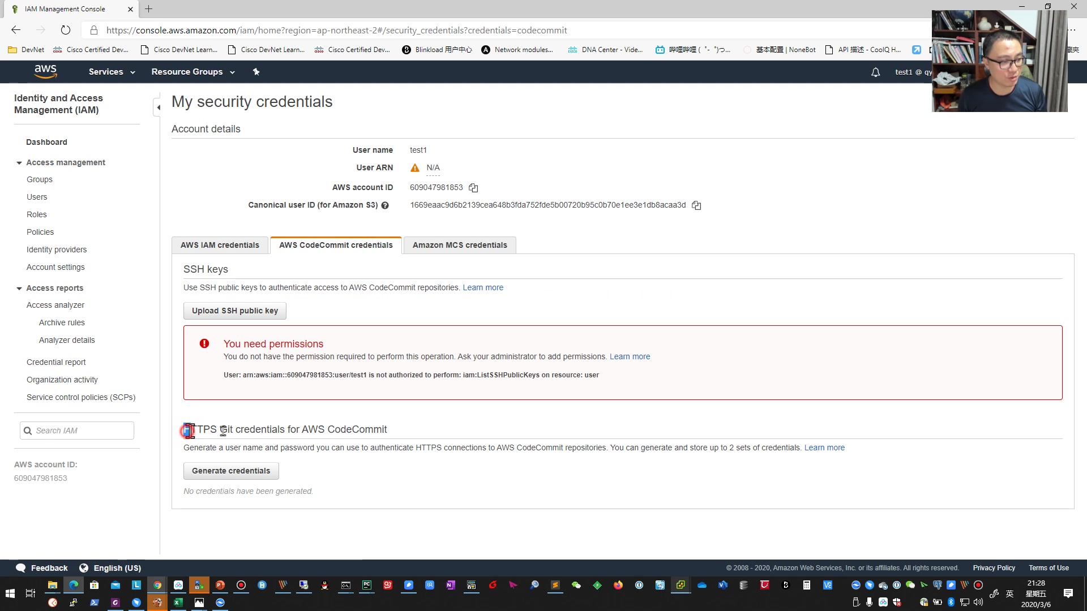
Task: Close the IAM Management Console tab
Action: pos(130,9)
